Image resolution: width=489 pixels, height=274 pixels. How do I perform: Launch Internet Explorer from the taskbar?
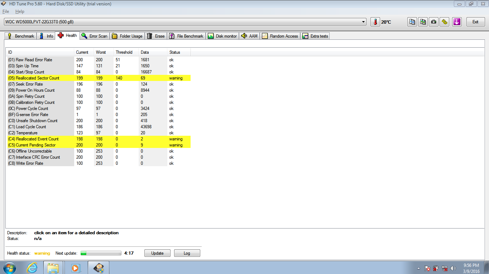(x=32, y=268)
